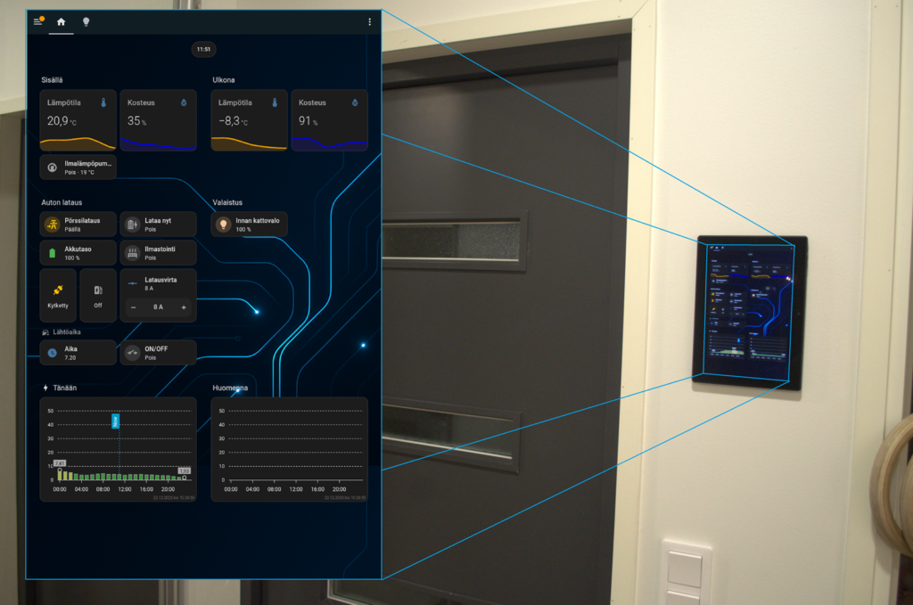913x605 pixels.
Task: Open the sidebar hamburger menu
Action: coord(37,21)
